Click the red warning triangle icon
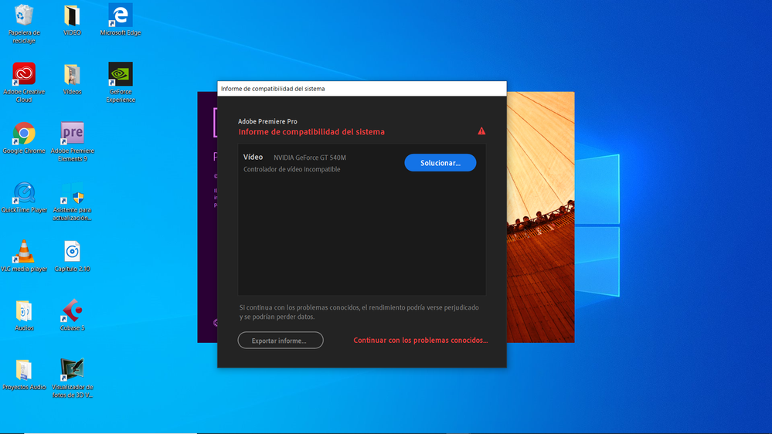The height and width of the screenshot is (434, 772). pos(481,131)
